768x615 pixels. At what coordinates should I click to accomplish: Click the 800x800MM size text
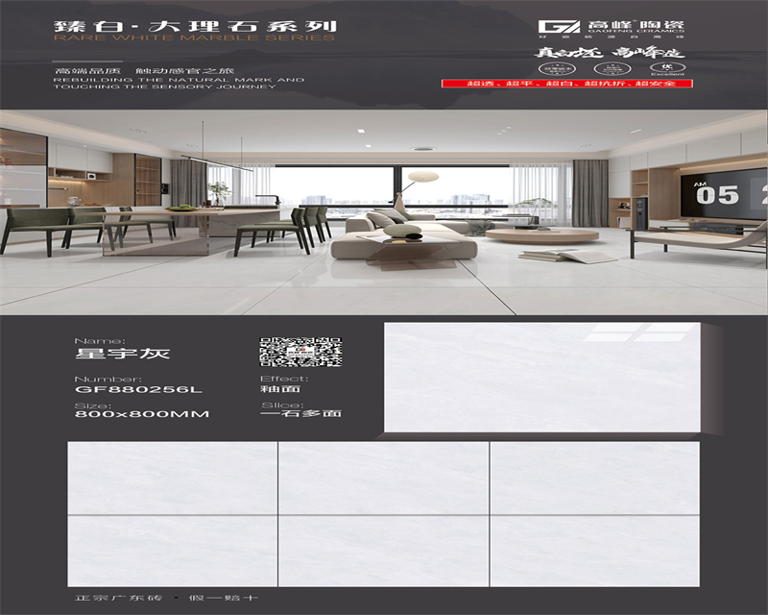141,414
